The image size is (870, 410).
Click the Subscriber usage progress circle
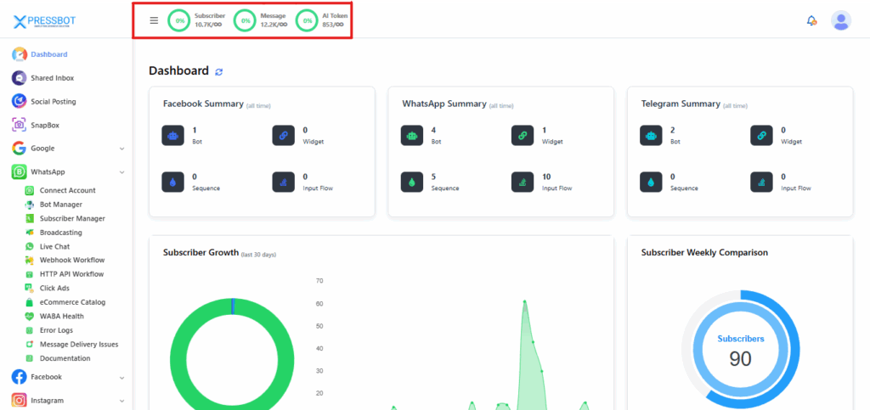click(178, 20)
